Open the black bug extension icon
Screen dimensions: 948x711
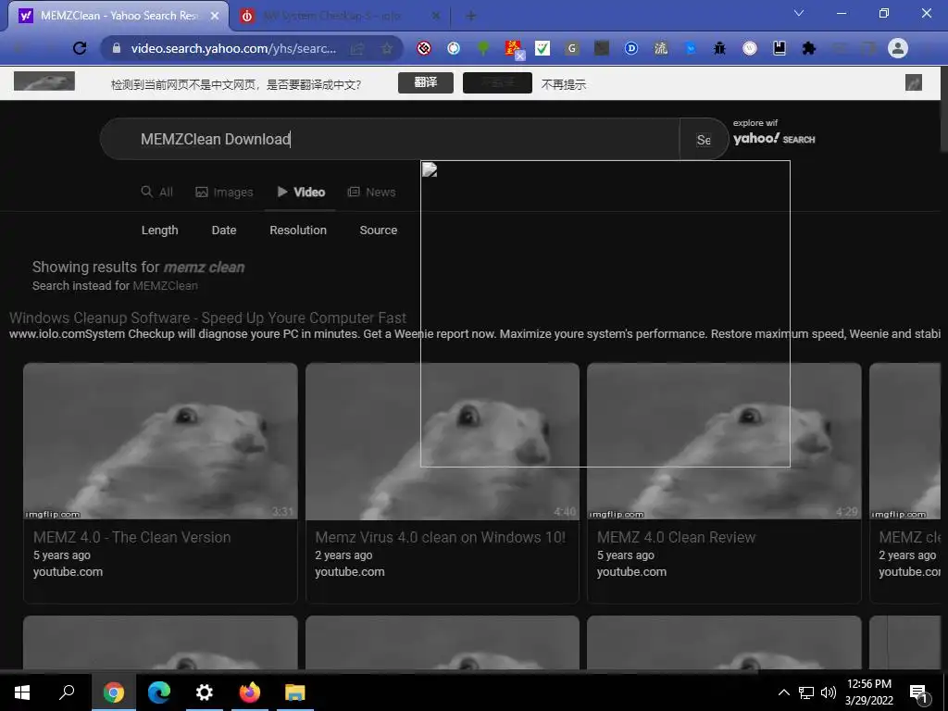[x=719, y=48]
